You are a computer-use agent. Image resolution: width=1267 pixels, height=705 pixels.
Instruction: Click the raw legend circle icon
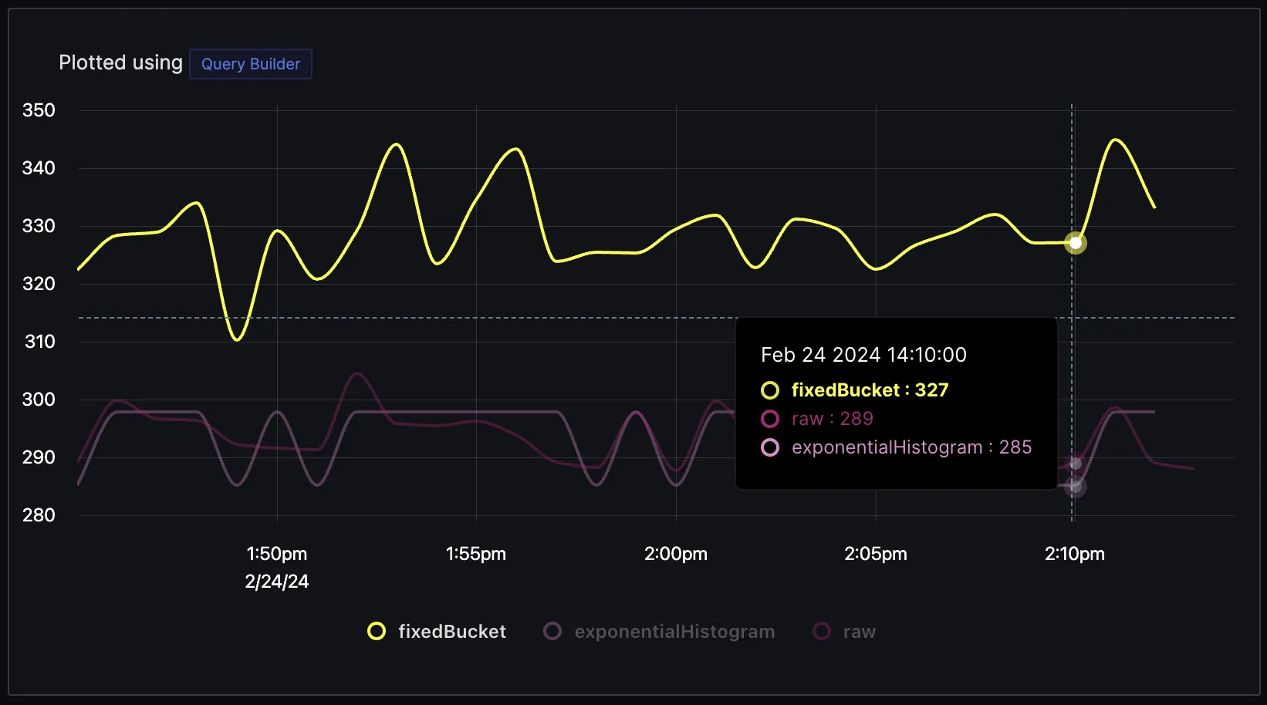pyautogui.click(x=823, y=632)
